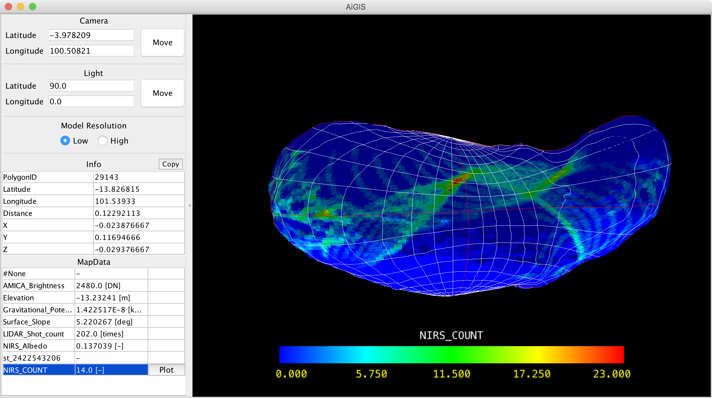Click the Camera Longitude input field
This screenshot has height=398, width=712.
tap(91, 51)
